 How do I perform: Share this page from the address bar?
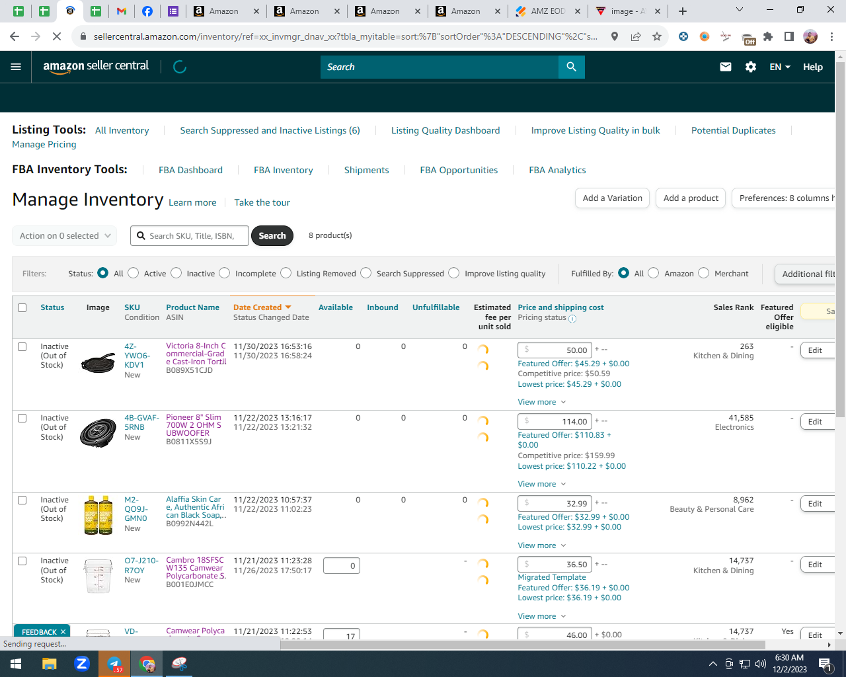[636, 36]
